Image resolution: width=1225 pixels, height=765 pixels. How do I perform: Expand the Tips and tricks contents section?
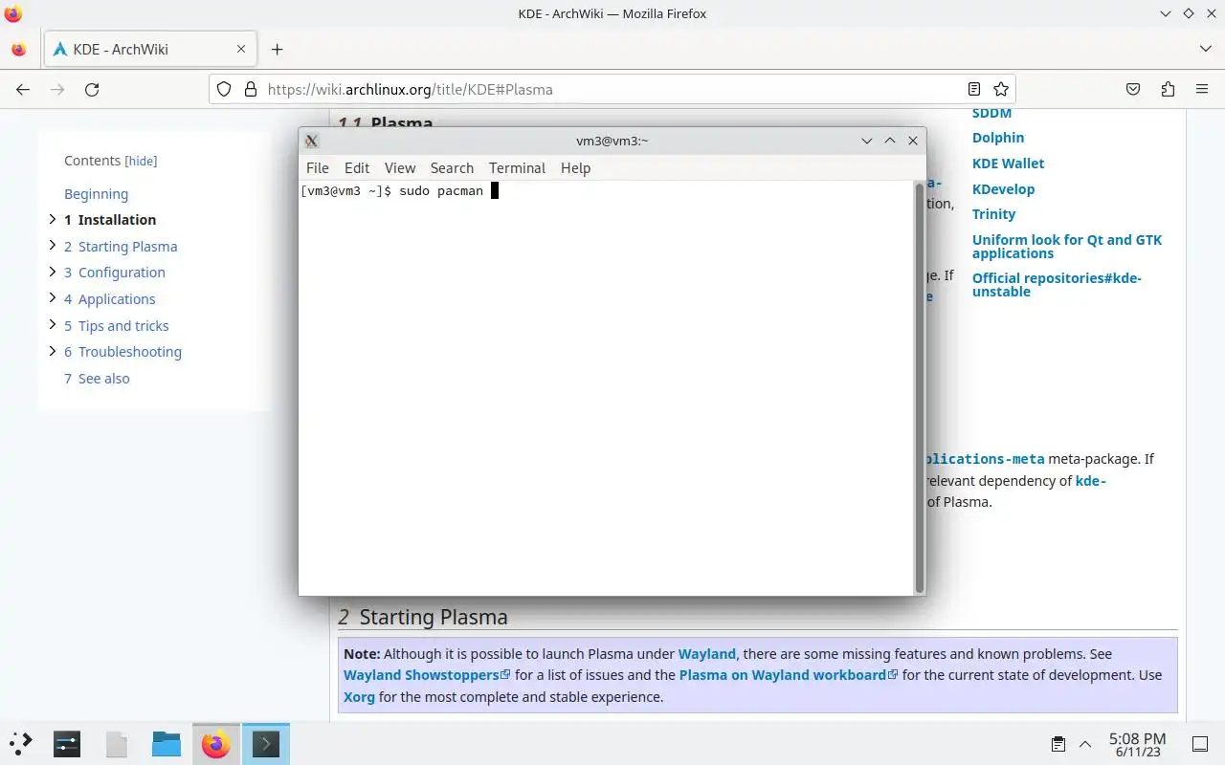point(53,325)
